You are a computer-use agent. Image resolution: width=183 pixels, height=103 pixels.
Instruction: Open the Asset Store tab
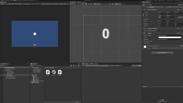click(x=82, y=2)
